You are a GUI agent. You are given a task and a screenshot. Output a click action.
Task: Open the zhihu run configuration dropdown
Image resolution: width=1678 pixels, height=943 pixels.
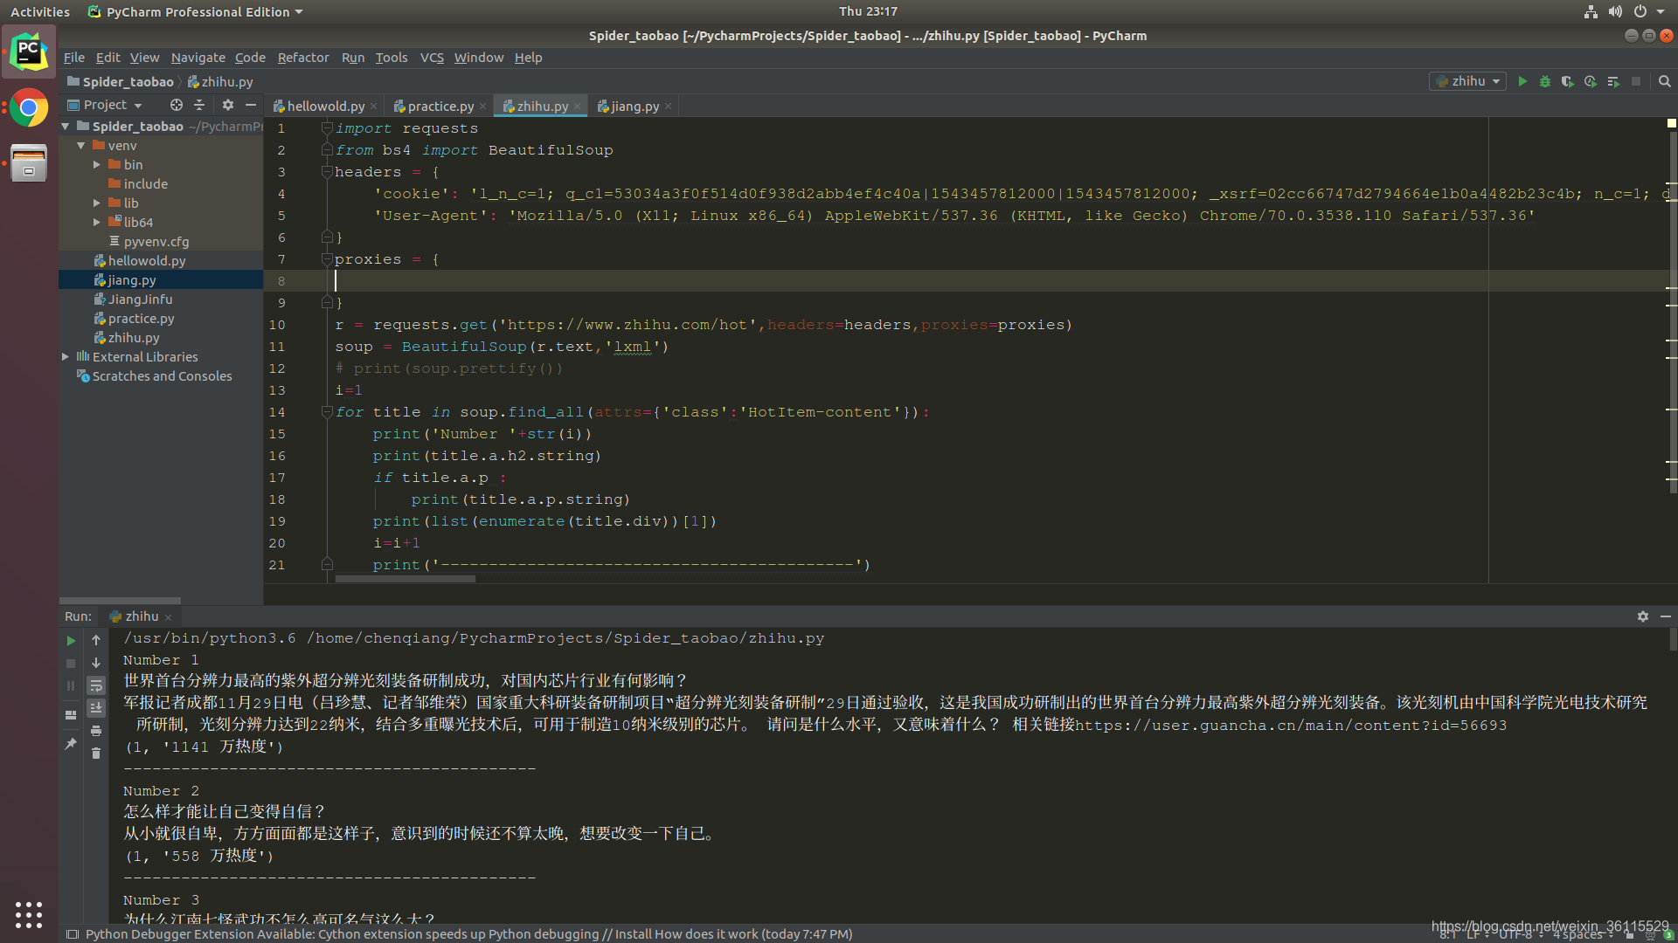(1468, 81)
